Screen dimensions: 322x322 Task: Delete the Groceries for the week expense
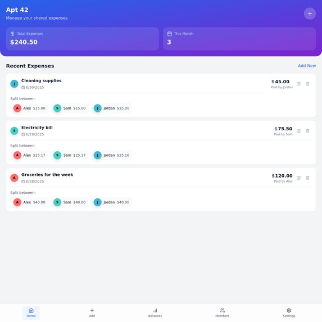(307, 178)
